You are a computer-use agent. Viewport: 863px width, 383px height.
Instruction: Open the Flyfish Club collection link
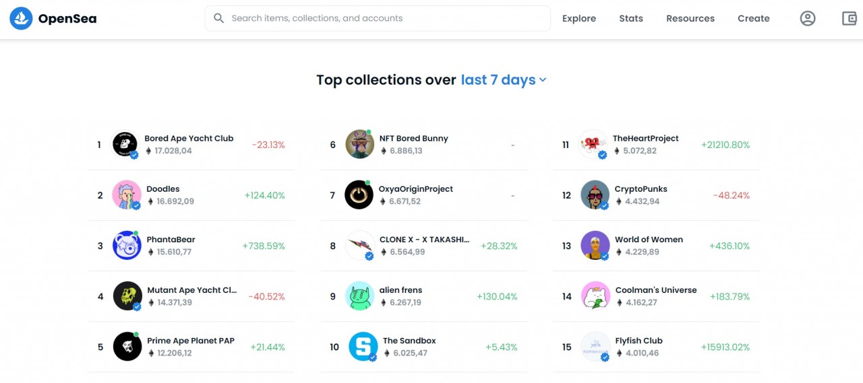click(x=639, y=341)
